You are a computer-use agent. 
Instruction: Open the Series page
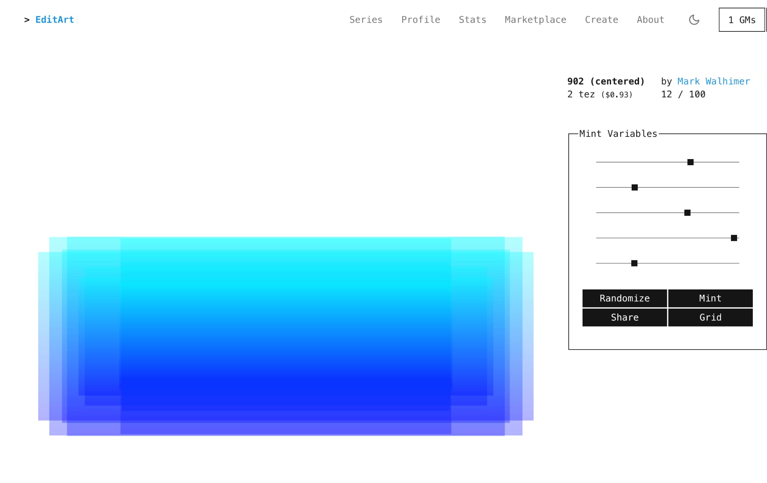[x=365, y=20]
